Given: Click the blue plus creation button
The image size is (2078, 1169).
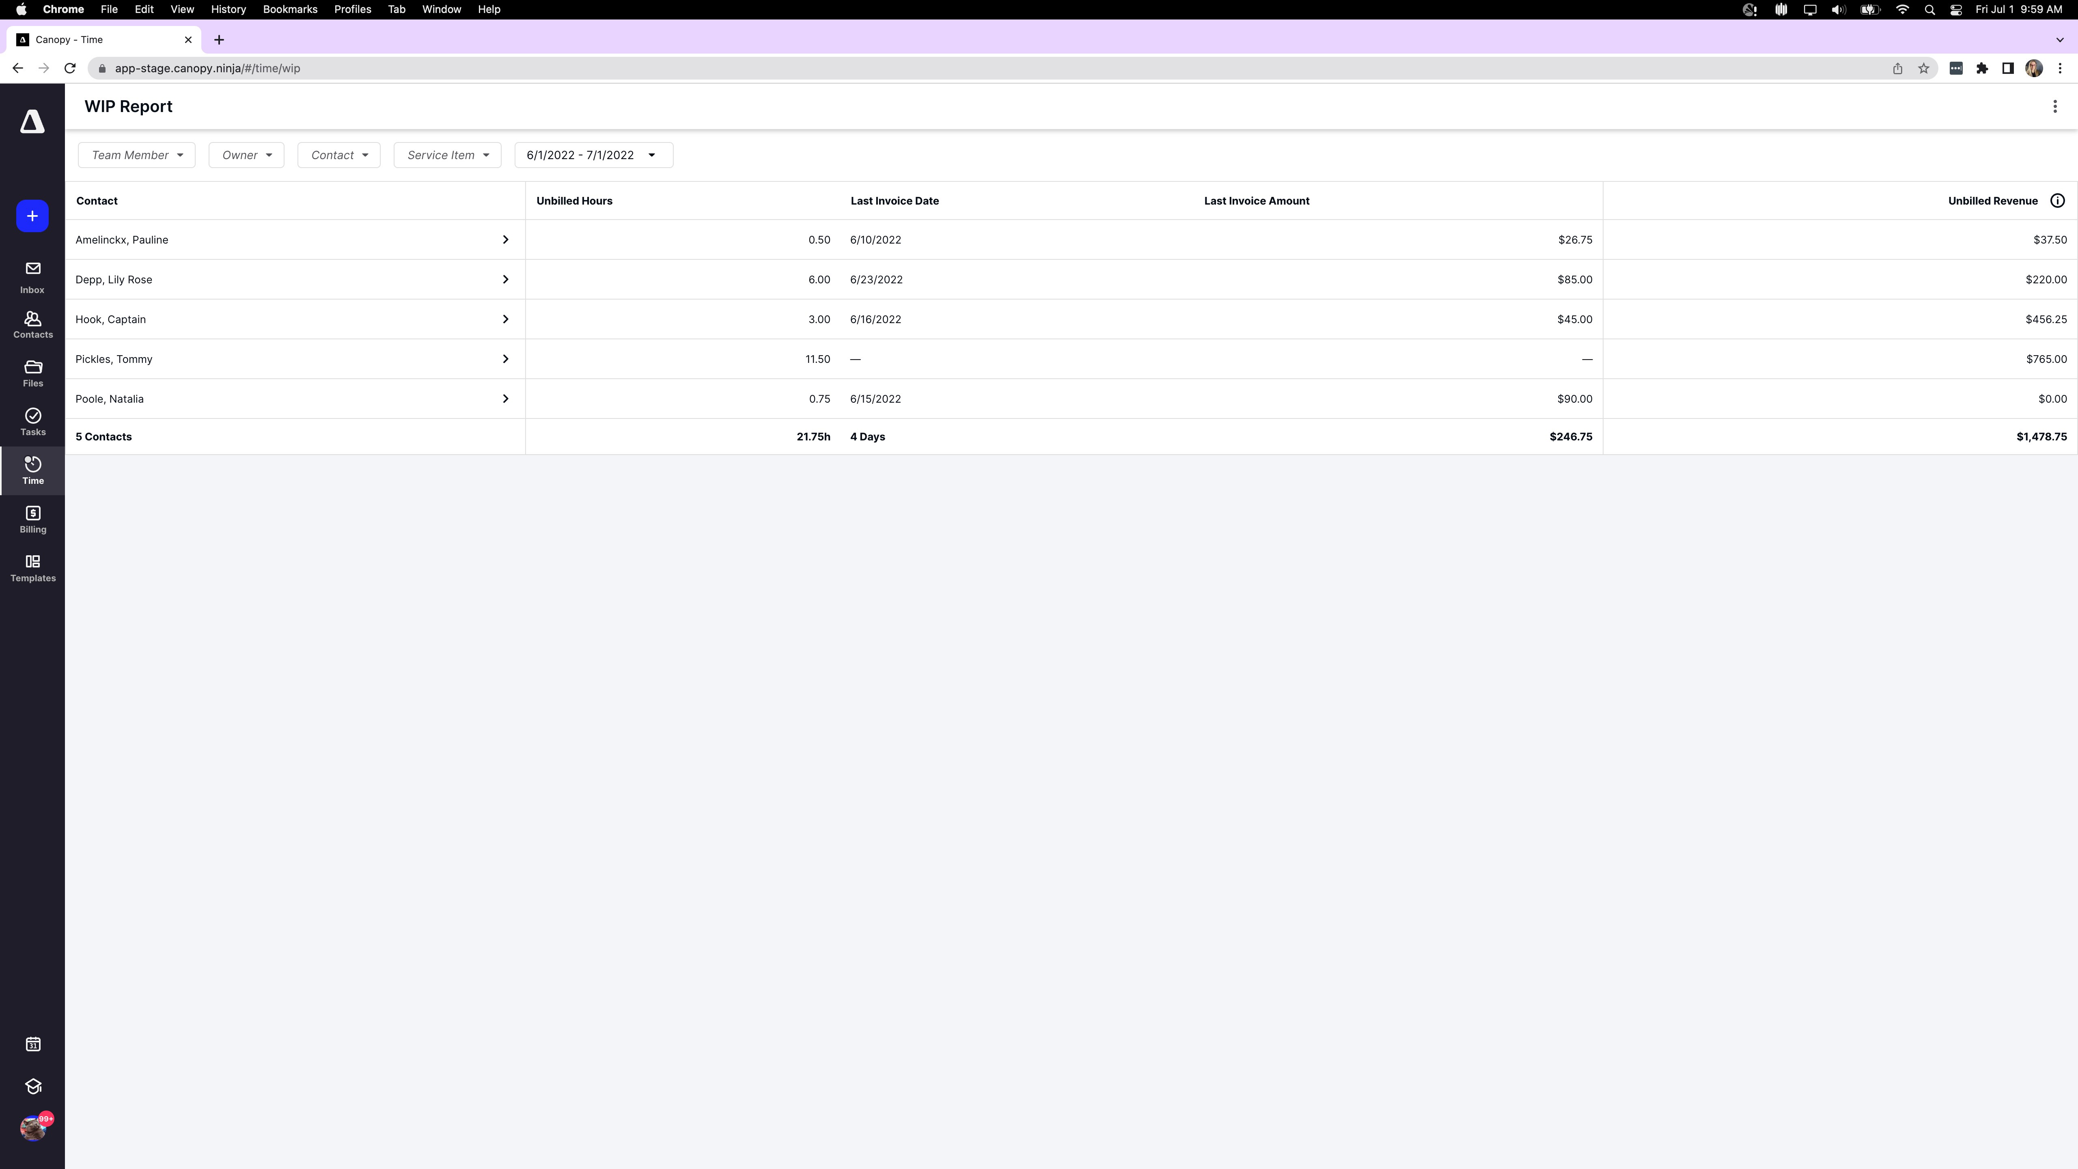Looking at the screenshot, I should (x=32, y=216).
